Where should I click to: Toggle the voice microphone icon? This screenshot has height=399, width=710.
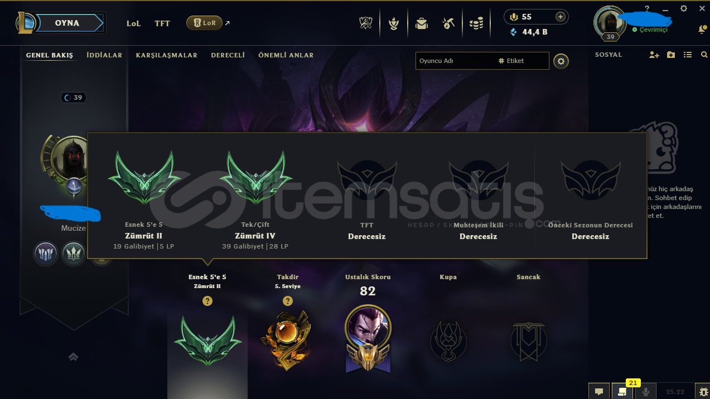click(646, 391)
